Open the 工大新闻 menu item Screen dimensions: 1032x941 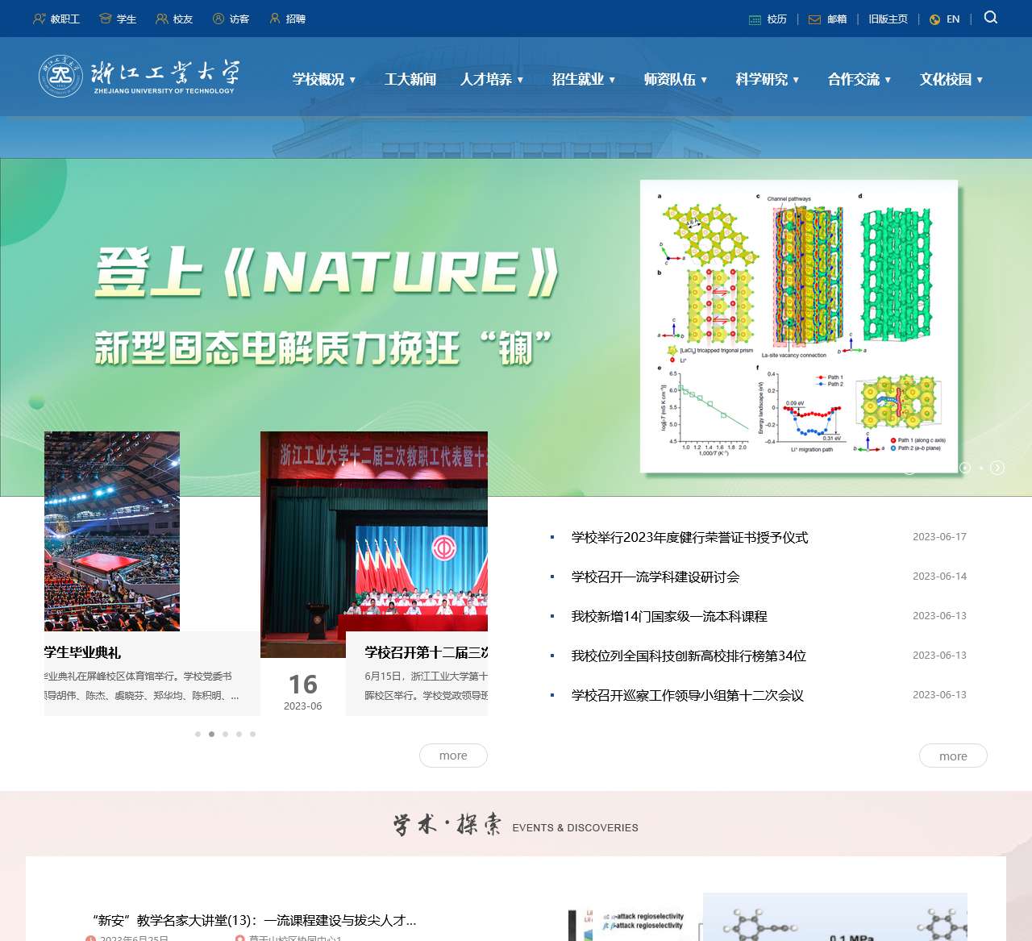[410, 79]
